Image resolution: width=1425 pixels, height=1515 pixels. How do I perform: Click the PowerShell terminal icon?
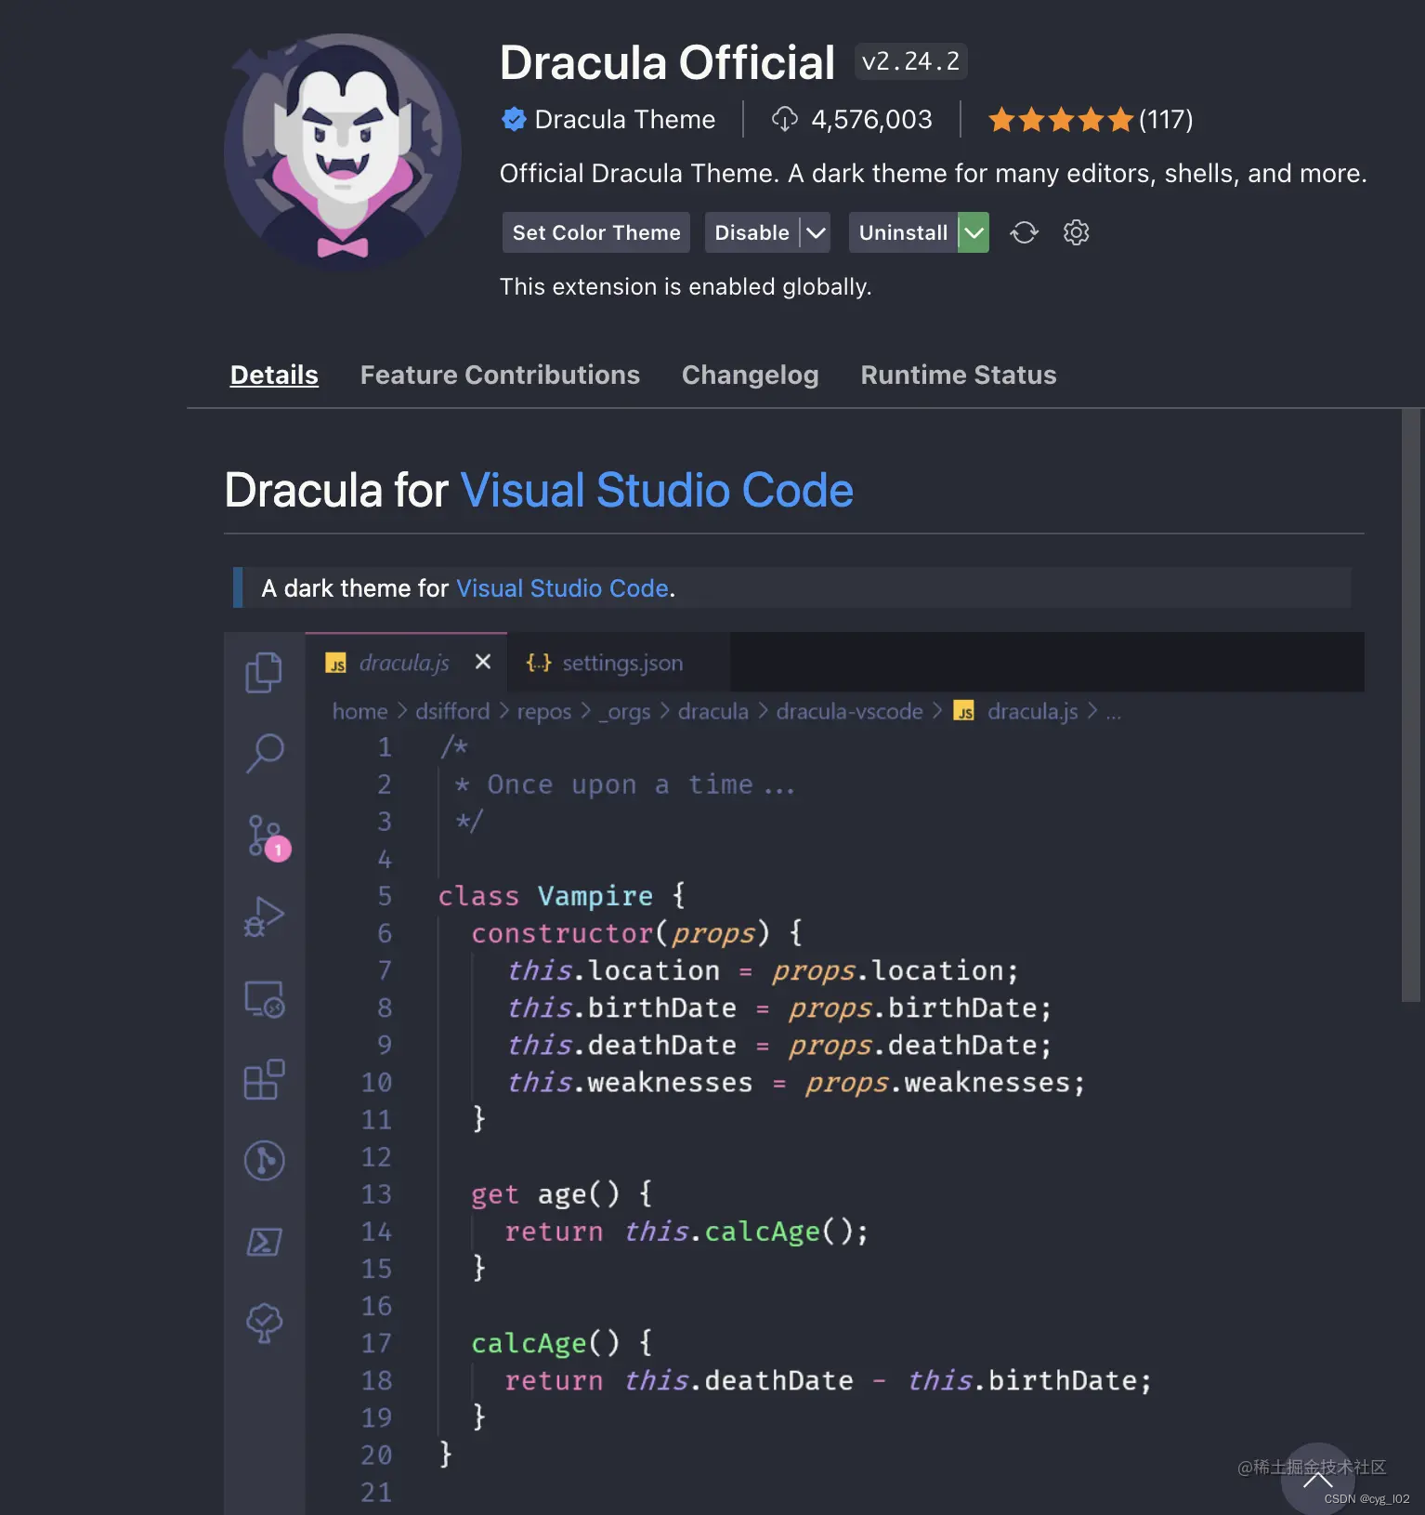pyautogui.click(x=264, y=1242)
